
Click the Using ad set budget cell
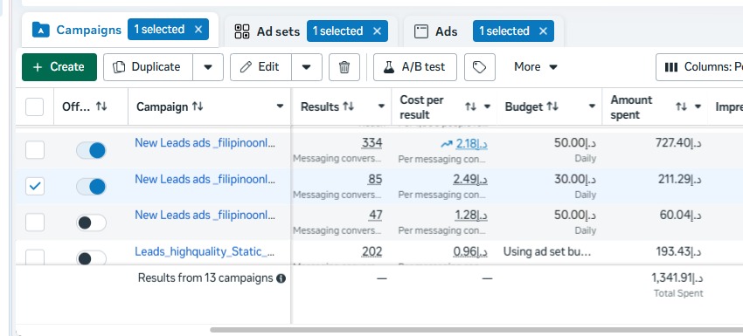point(547,251)
